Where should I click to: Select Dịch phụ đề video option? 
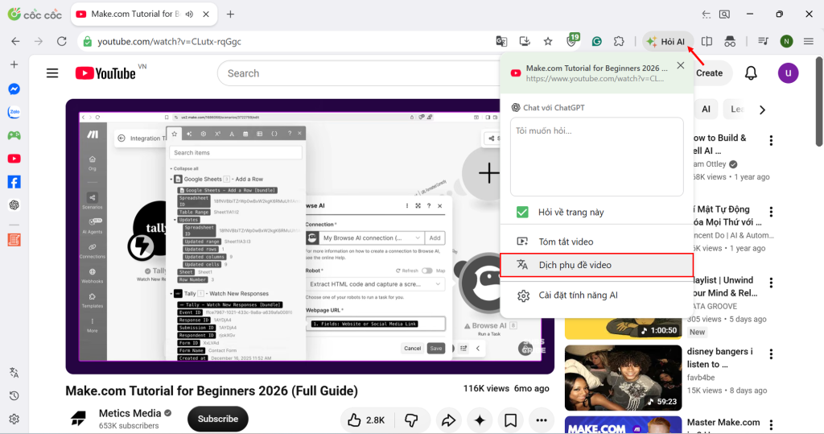[597, 265]
